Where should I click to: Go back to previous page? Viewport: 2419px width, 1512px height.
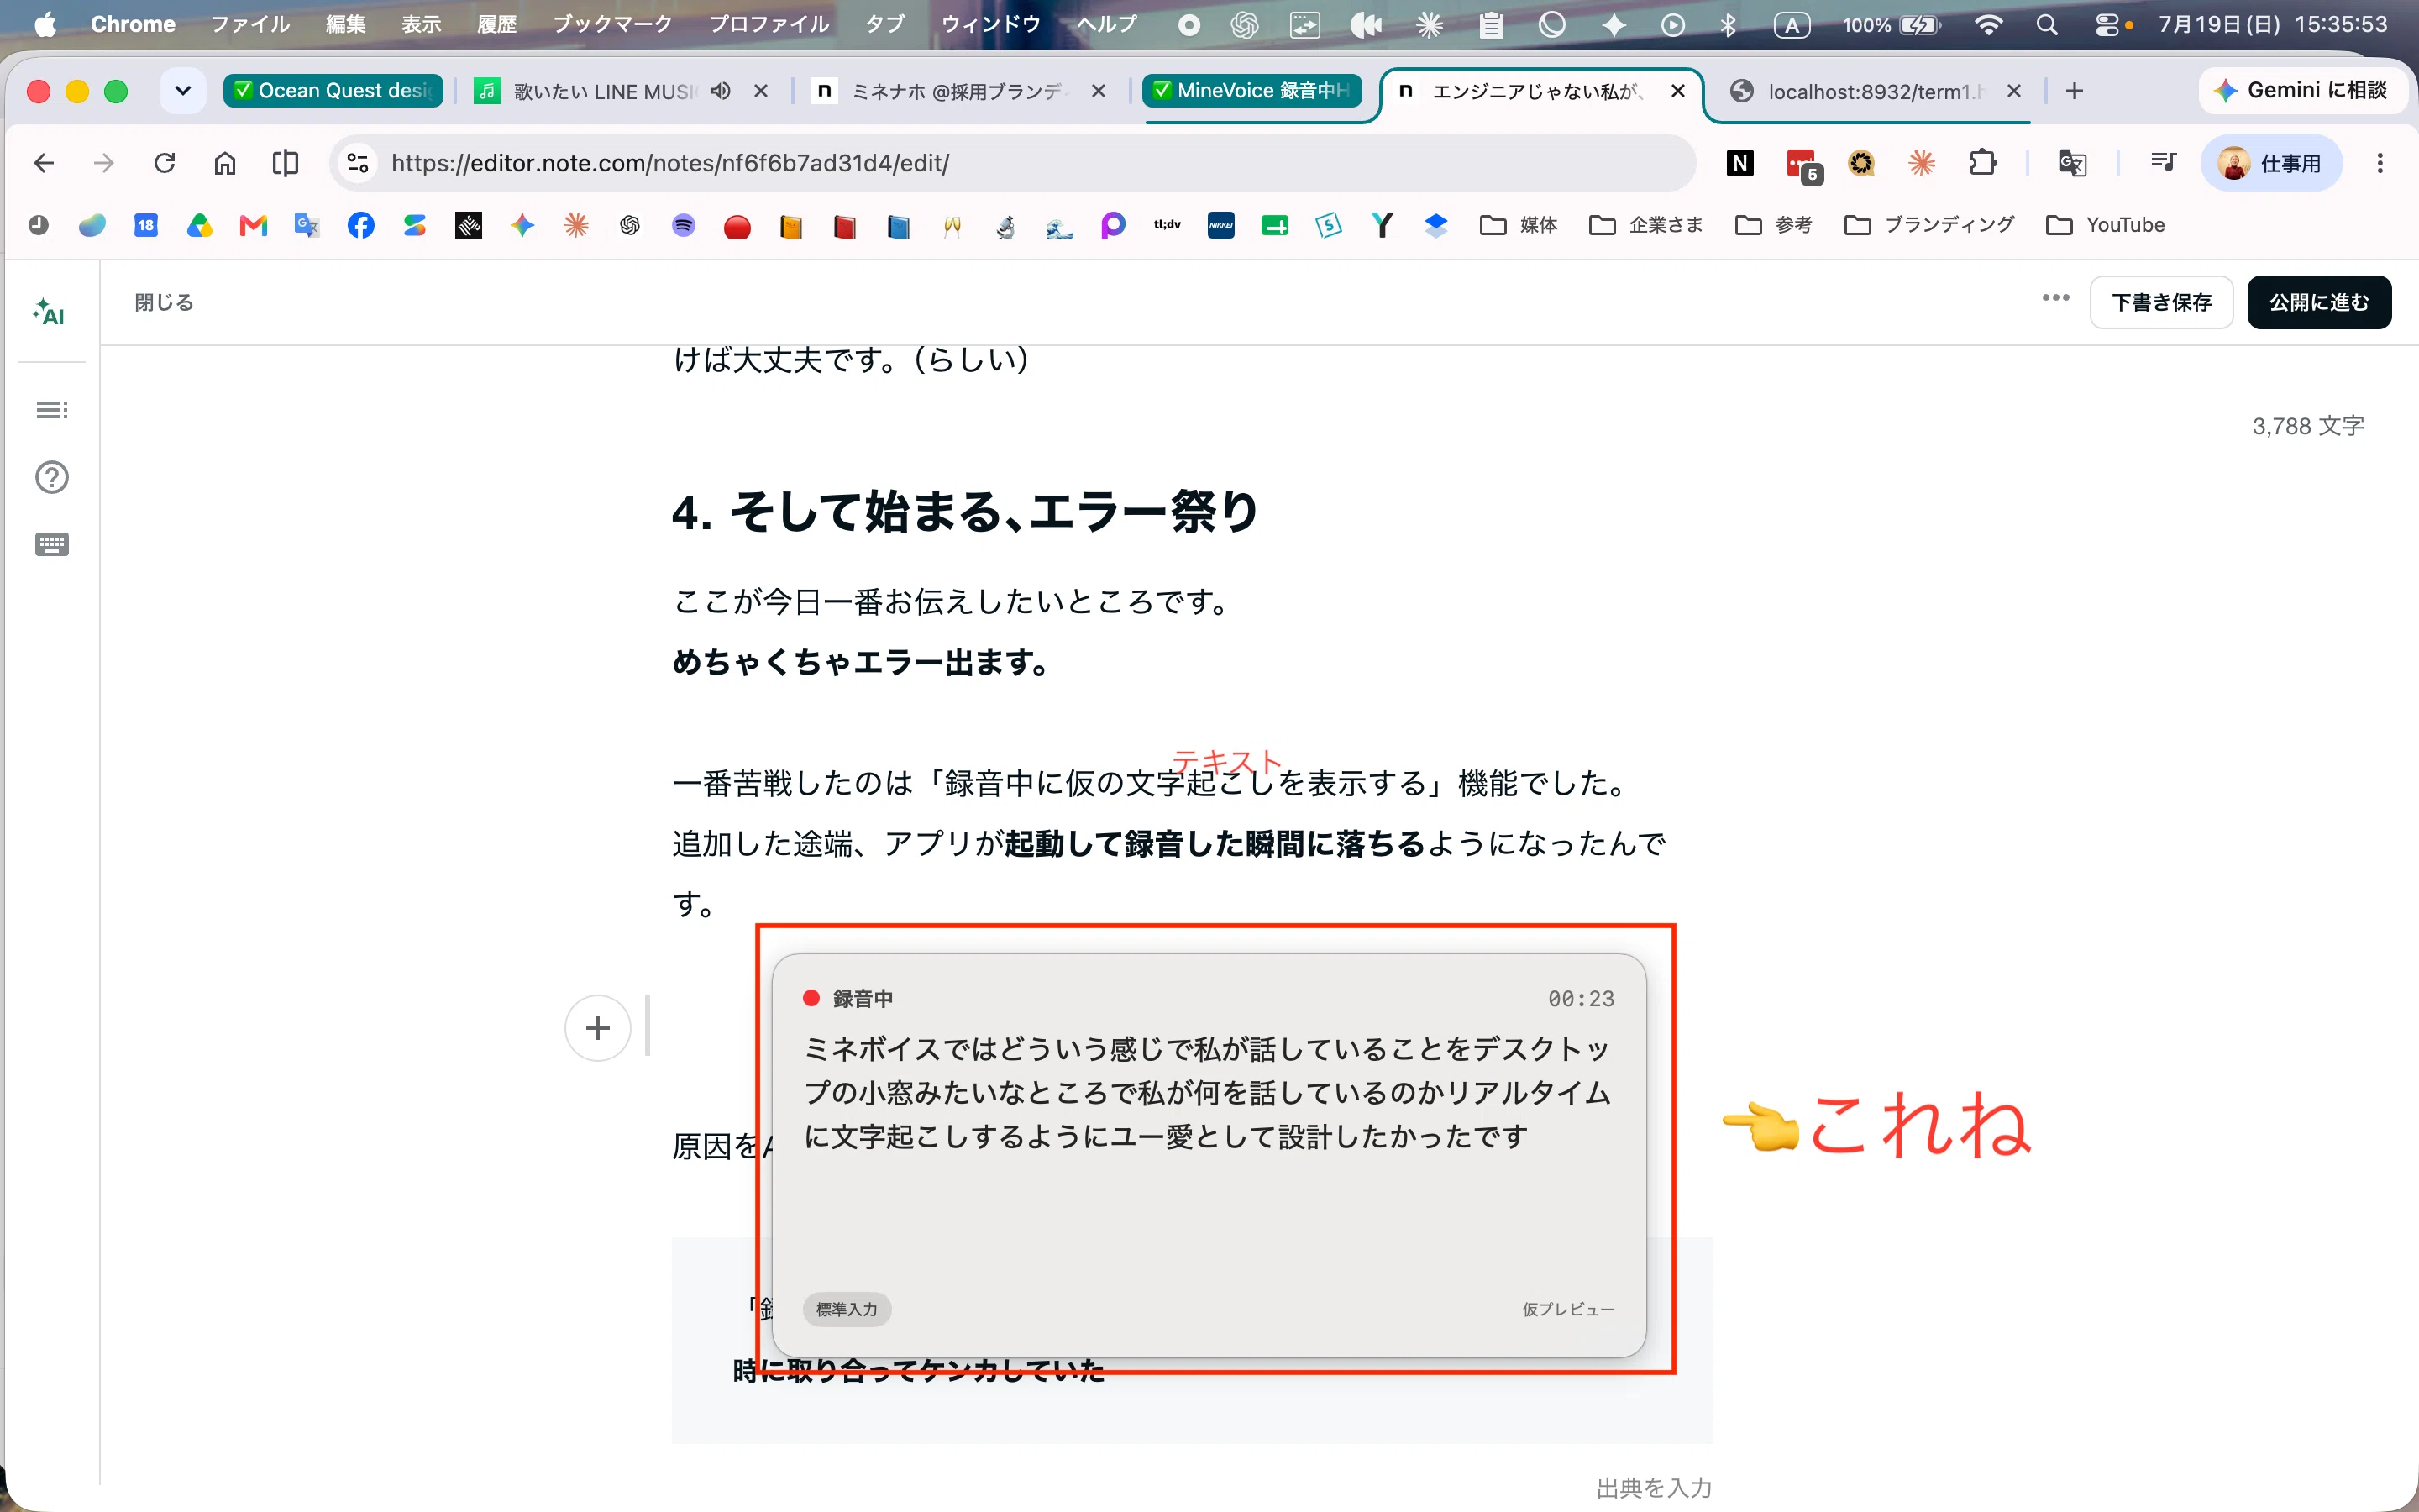coord(44,163)
